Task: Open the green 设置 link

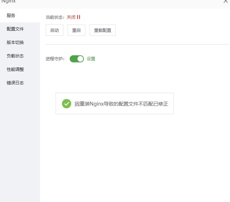Action: click(91, 59)
